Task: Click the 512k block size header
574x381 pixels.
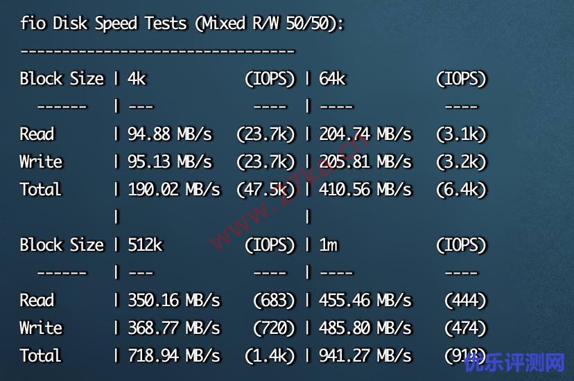Action: [145, 245]
